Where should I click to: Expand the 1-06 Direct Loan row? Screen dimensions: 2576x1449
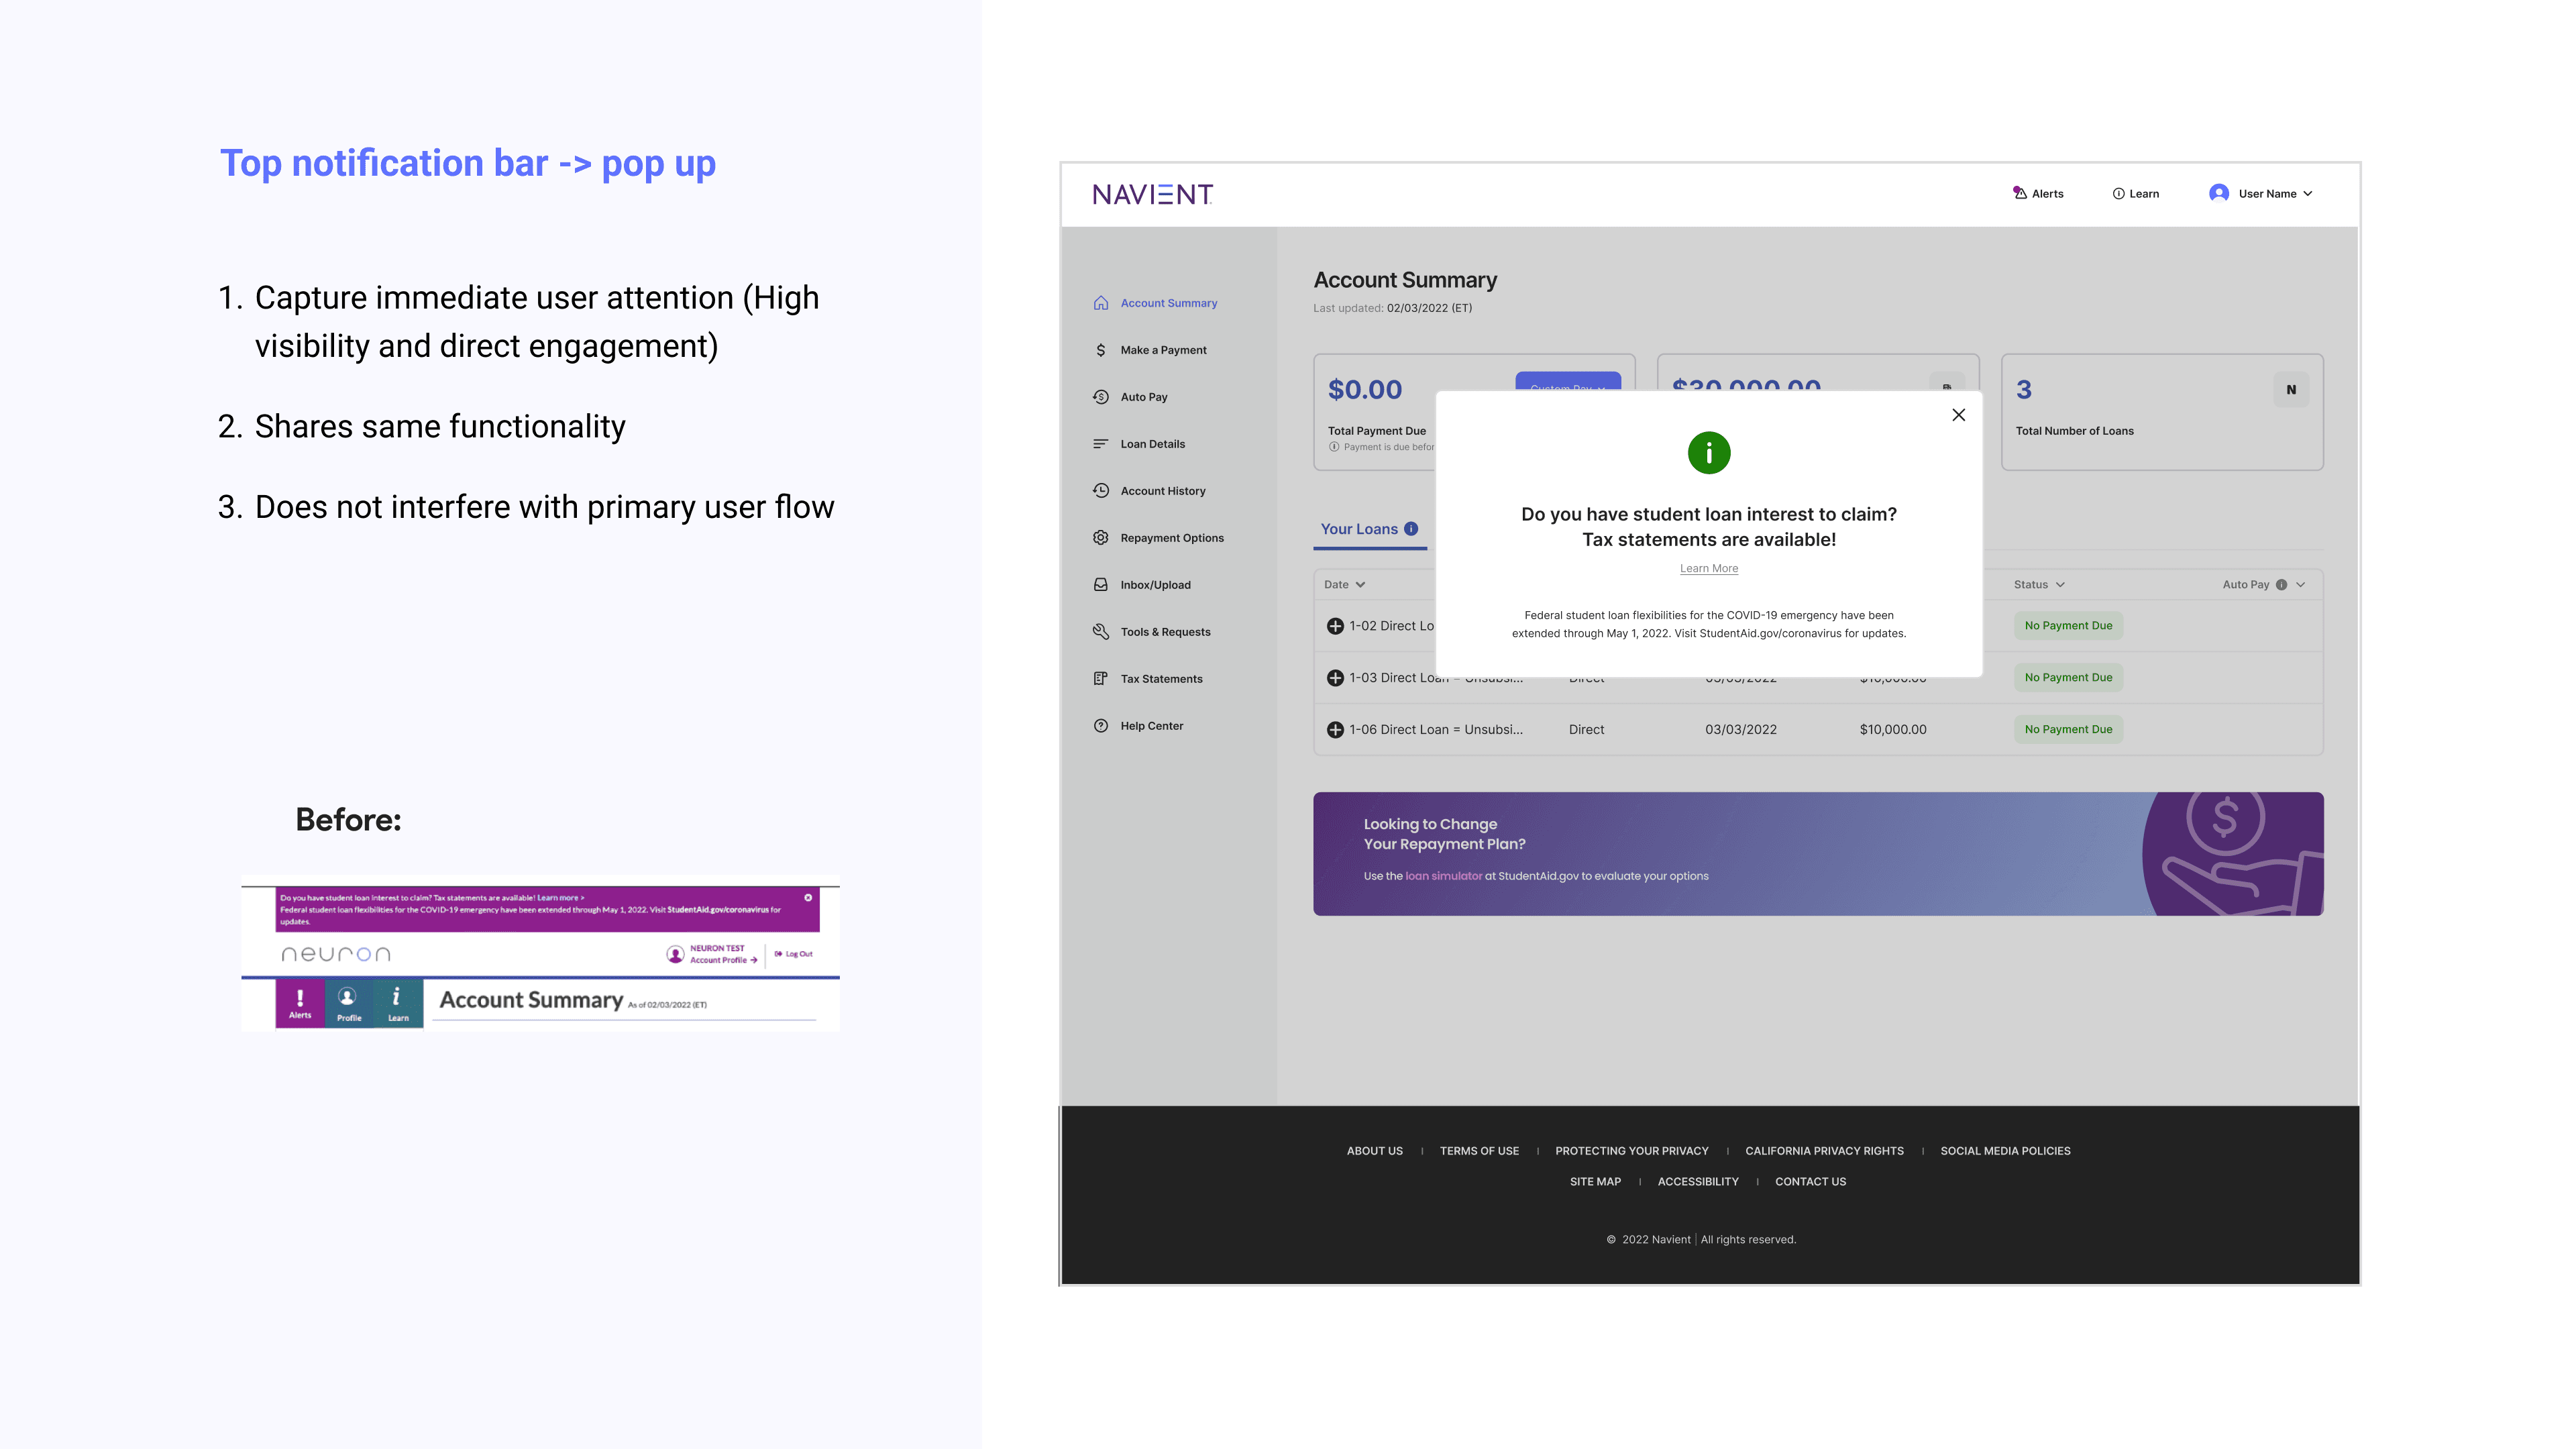pos(1335,730)
